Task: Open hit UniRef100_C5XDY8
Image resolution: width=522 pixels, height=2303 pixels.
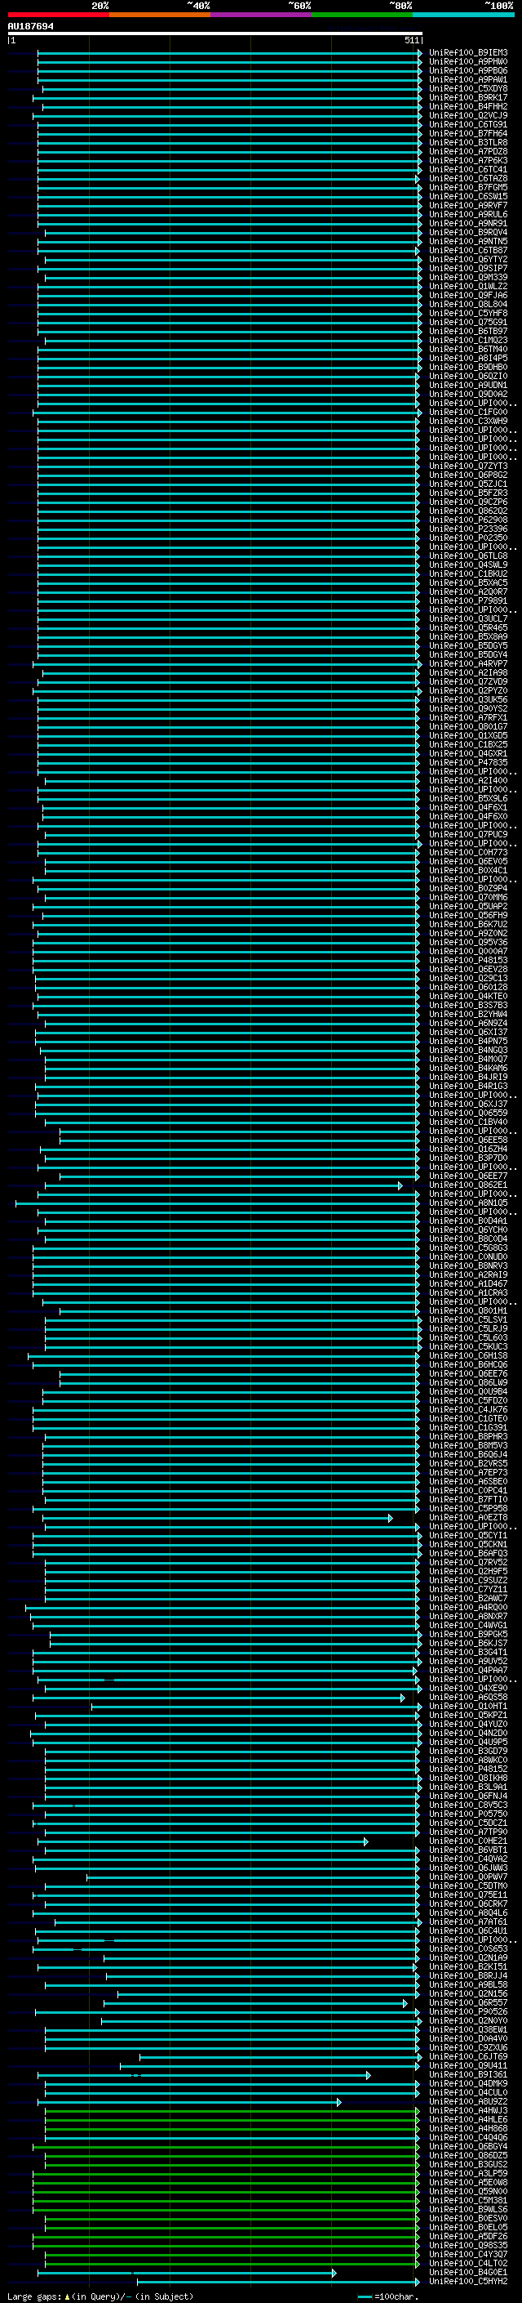Action: pos(467,88)
